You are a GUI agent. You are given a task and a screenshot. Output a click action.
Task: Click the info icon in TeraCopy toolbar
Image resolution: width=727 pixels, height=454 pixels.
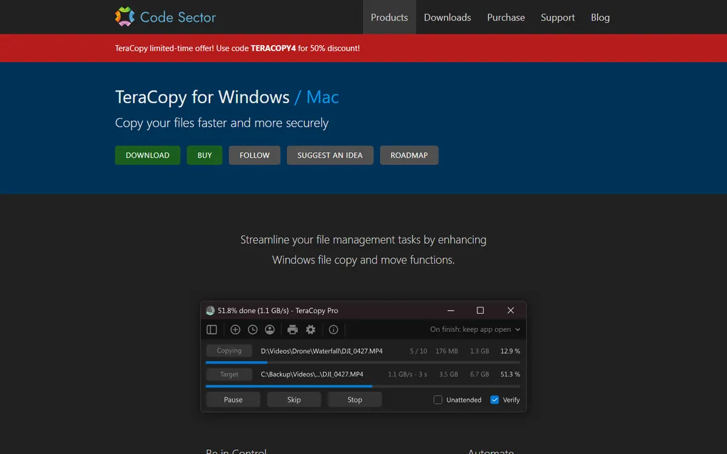tap(333, 329)
